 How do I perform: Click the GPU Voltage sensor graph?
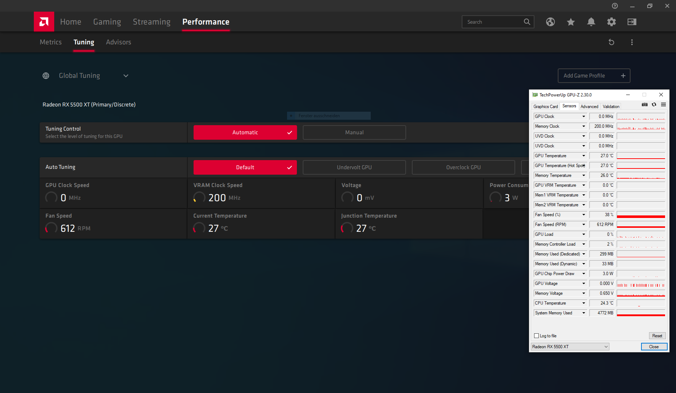tap(641, 283)
